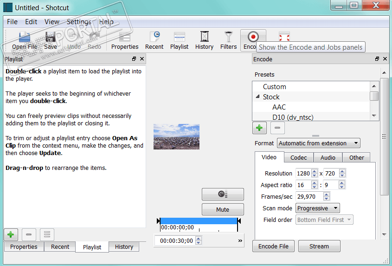The height and width of the screenshot is (266, 392).
Task: Collapse the Stock presets tree node
Action: click(x=258, y=97)
